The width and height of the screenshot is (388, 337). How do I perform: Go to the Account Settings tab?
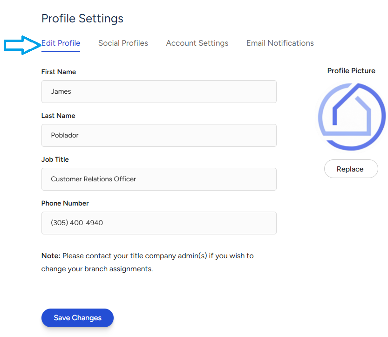coord(197,43)
